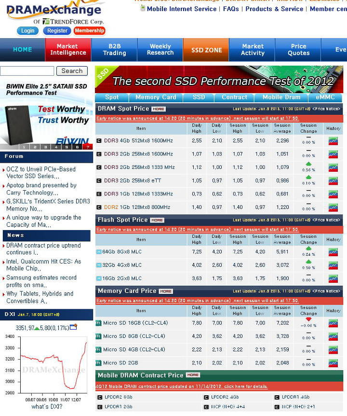The width and height of the screenshot is (347, 416).
Task: Open the Price Quotes menu
Action: tap(298, 50)
